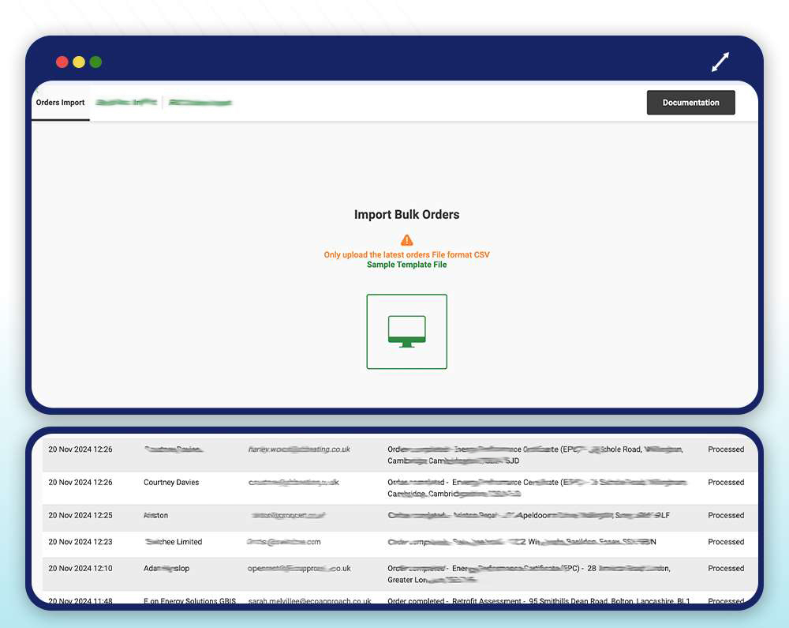Download the Sample Template File

pyautogui.click(x=406, y=265)
